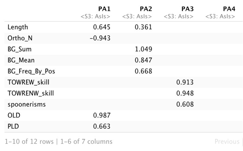The height and width of the screenshot is (151, 243).
Task: Select the PLD row label
Action: (13, 126)
